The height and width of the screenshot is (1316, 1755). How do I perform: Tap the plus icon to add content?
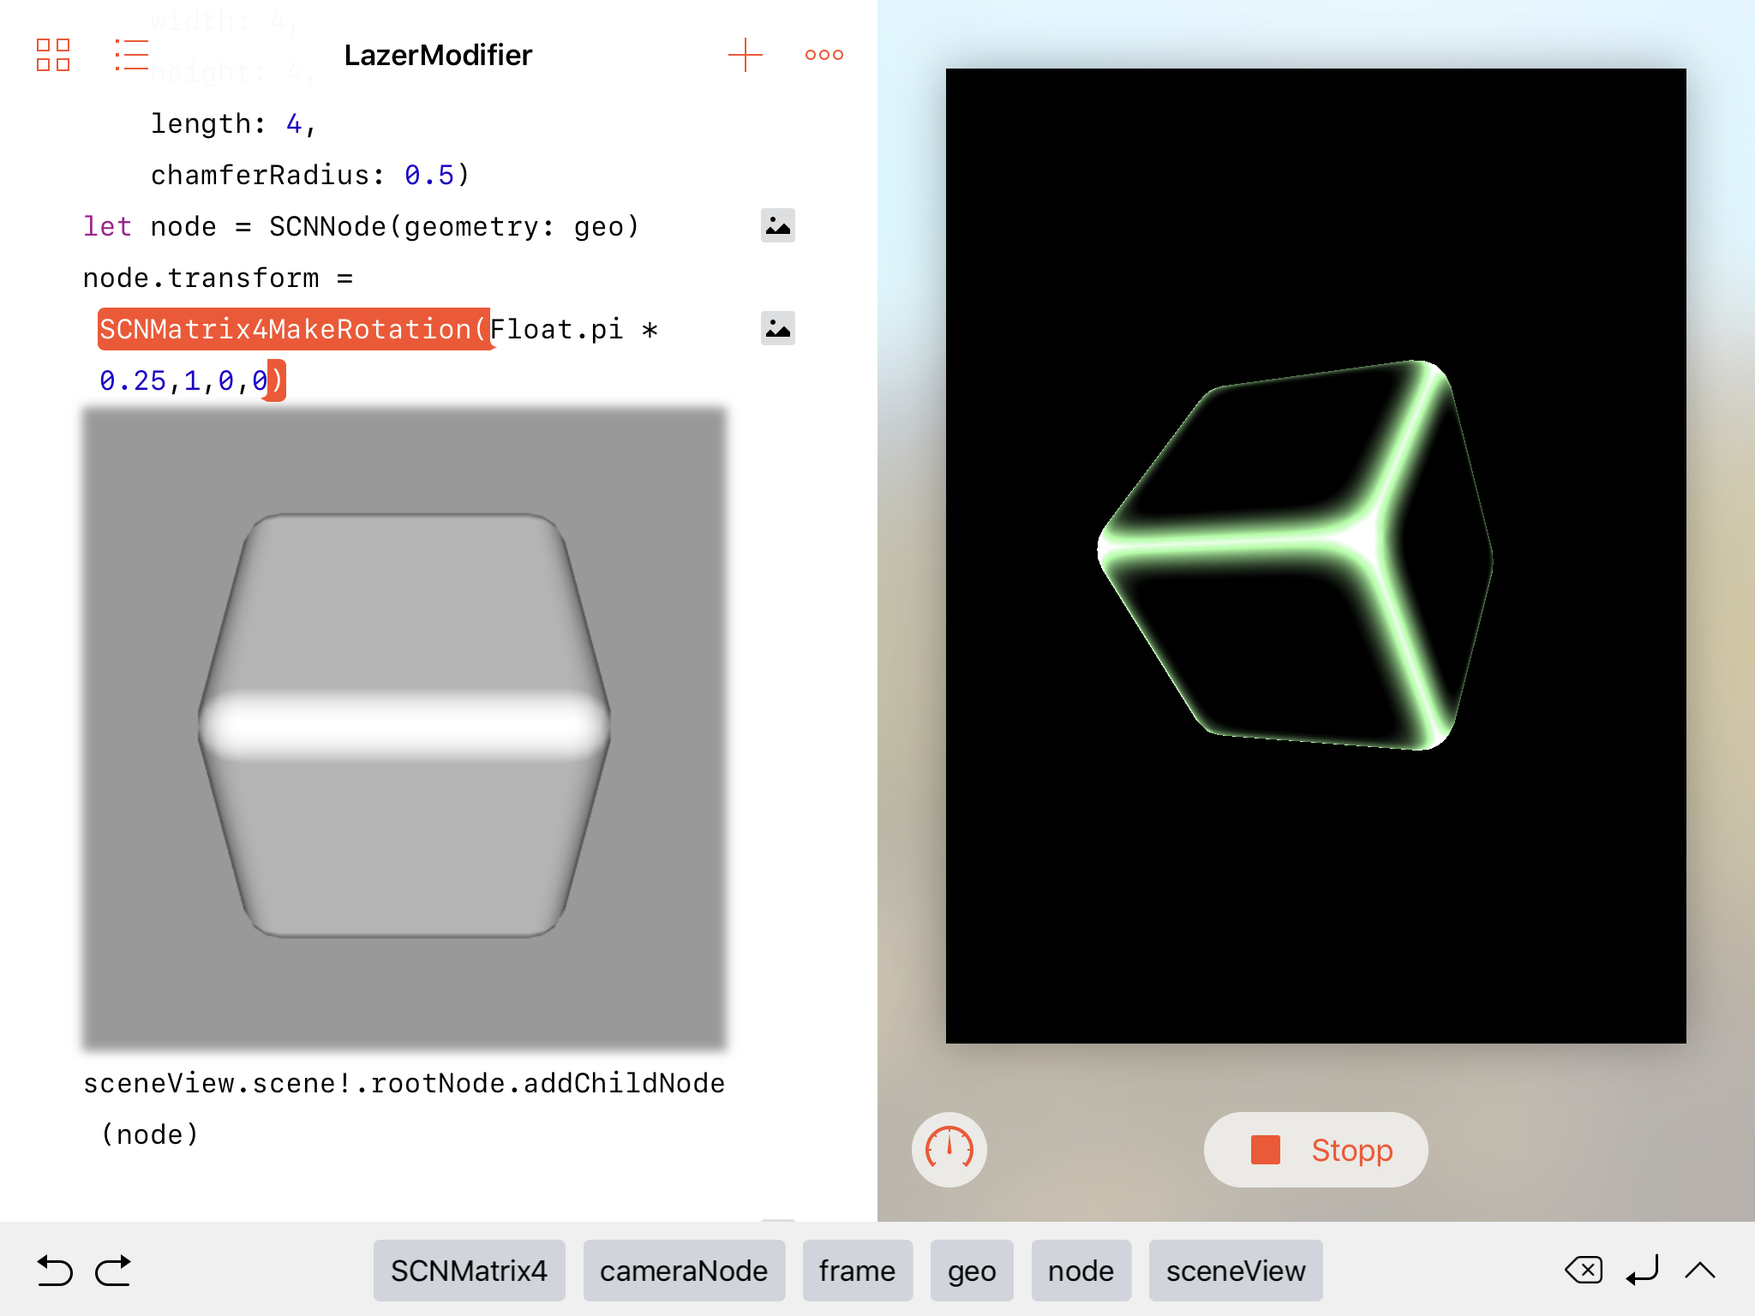745,55
